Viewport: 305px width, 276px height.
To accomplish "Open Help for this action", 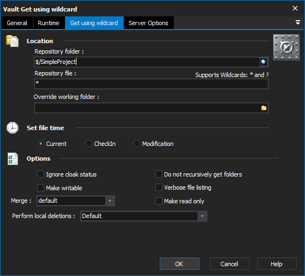I will coord(277,264).
